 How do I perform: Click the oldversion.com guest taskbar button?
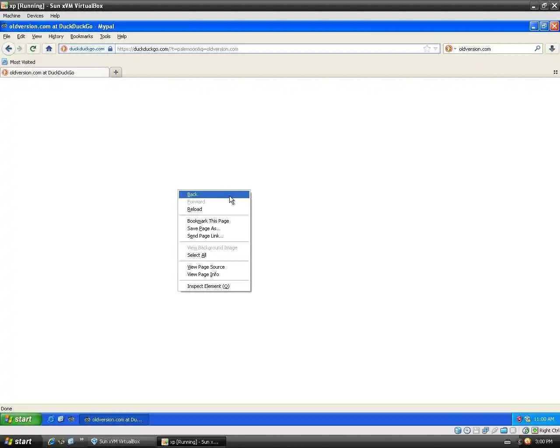pyautogui.click(x=114, y=419)
